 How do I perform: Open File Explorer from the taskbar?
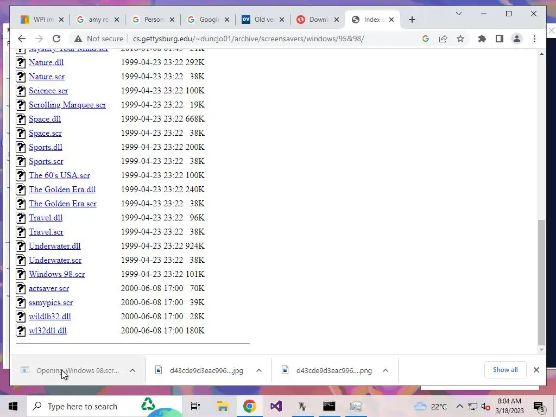[x=223, y=406]
